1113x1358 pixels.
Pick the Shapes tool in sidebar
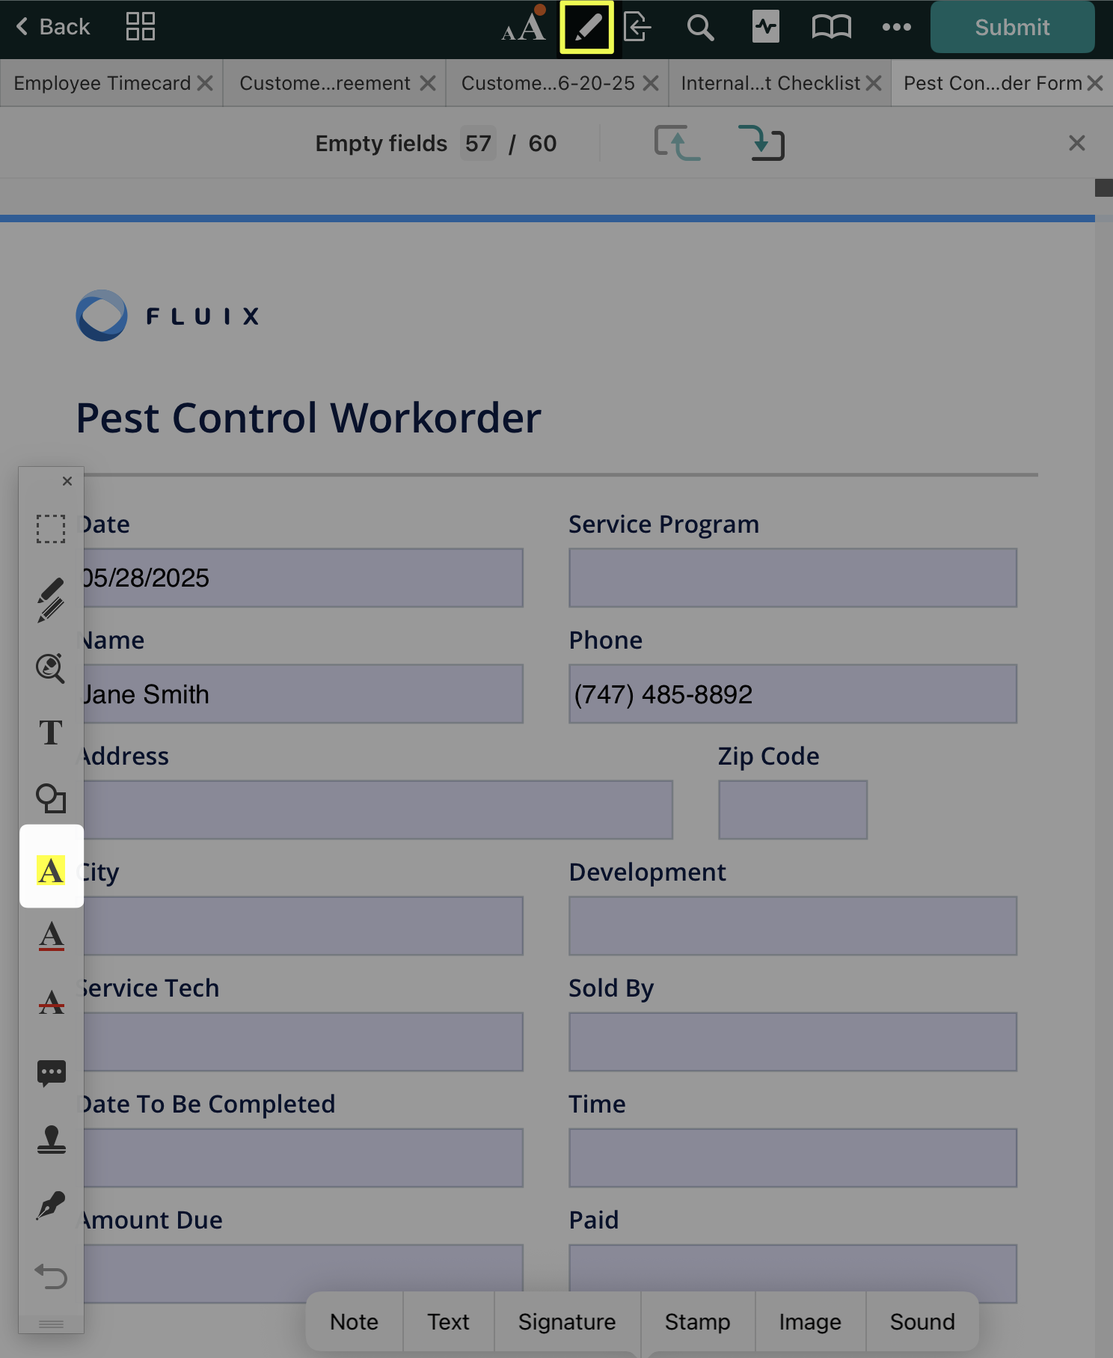click(51, 798)
